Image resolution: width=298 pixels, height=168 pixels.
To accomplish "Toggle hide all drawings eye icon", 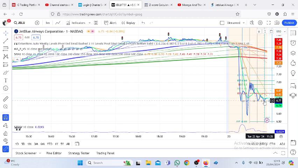I will (6, 141).
